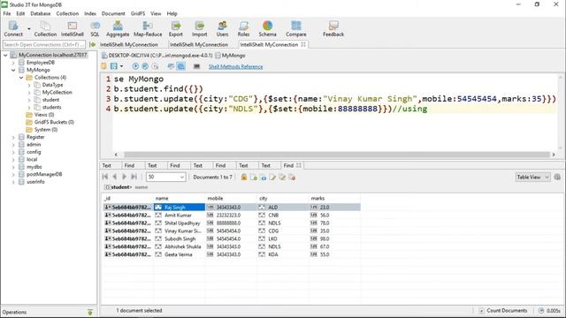Open the Aggregate editor
The width and height of the screenshot is (566, 318).
pos(118,28)
